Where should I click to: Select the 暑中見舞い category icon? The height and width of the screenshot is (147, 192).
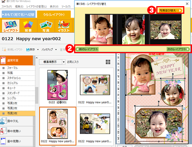point(3,141)
